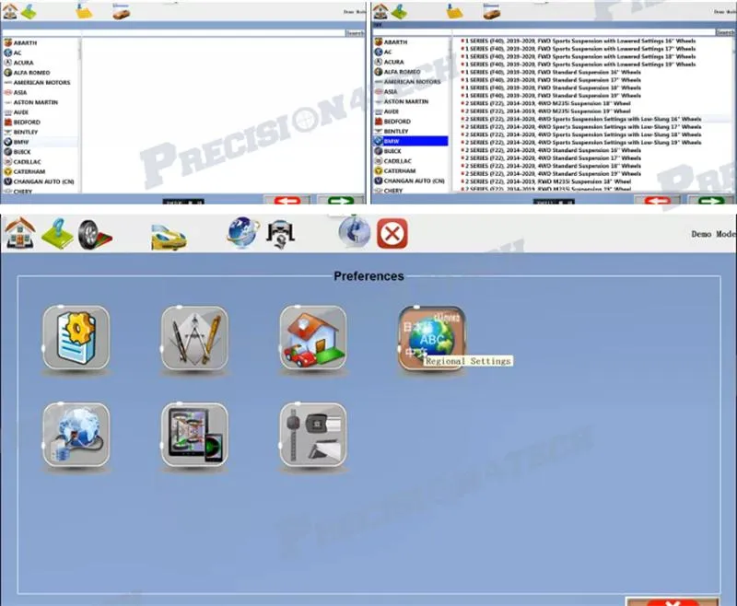Click the blue back arrow icon in bottom toolbar
The height and width of the screenshot is (606, 737).
[354, 233]
